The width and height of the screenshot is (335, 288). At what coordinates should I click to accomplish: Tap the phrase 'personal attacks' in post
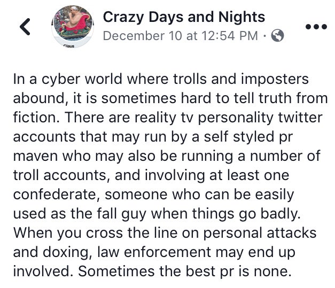(x=260, y=233)
